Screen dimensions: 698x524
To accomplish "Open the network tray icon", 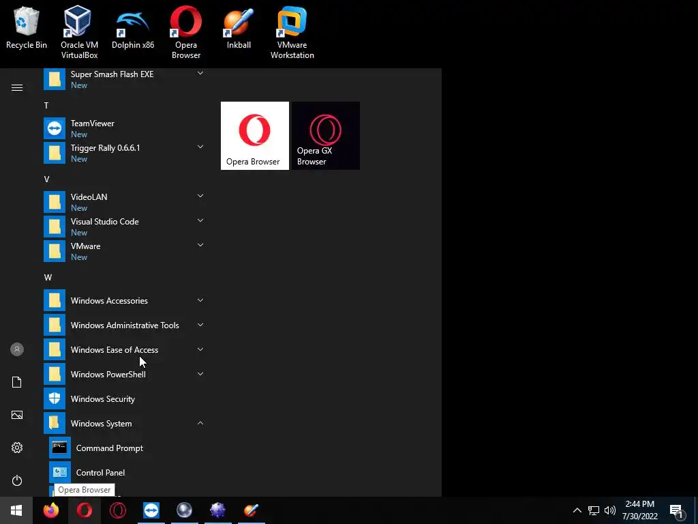I will [x=594, y=510].
